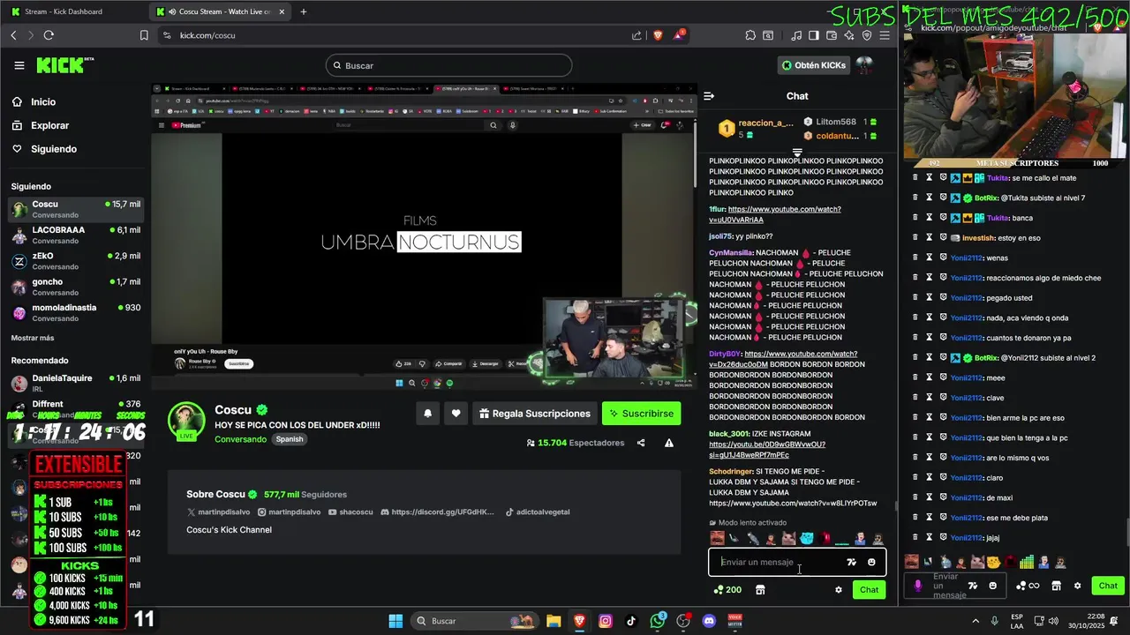This screenshot has width=1130, height=635.
Task: Click the Buscar search field on Kick
Action: [448, 65]
